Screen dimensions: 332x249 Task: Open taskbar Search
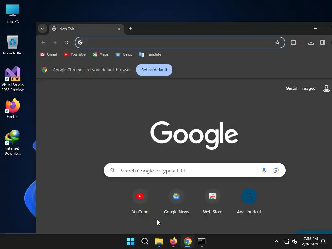point(145,241)
